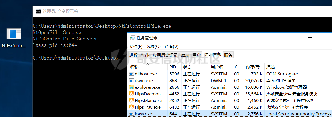Maximize the Task Manager window
The width and height of the screenshot is (332, 117).
pyautogui.click(x=326, y=38)
